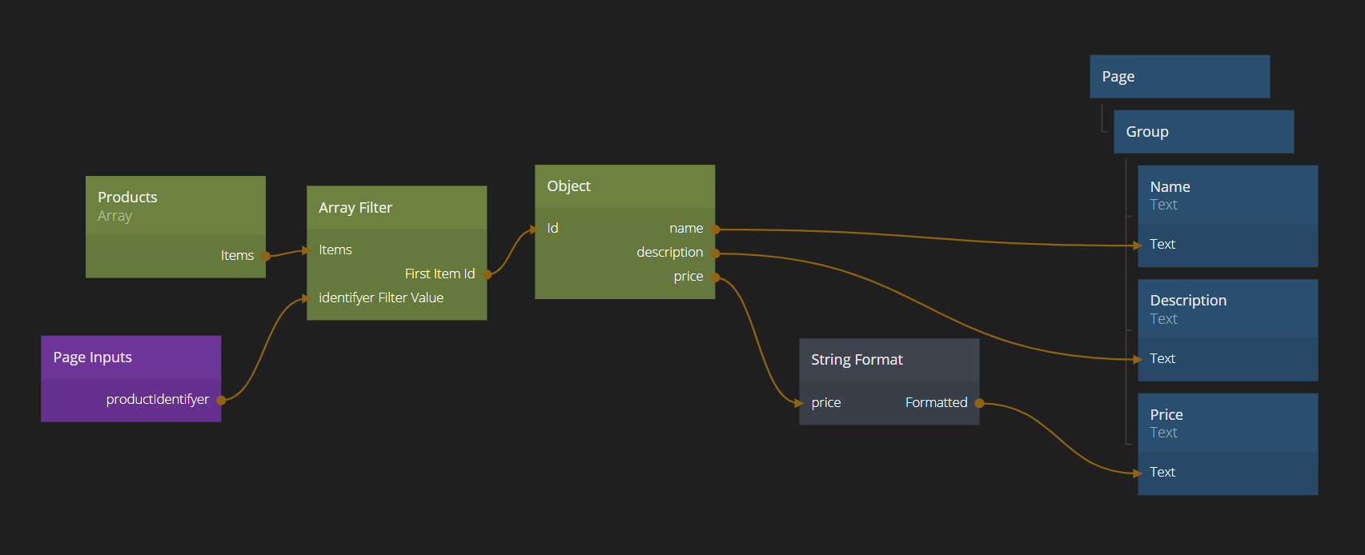The width and height of the screenshot is (1365, 555).
Task: Click the price output dot on Object
Action: (715, 277)
